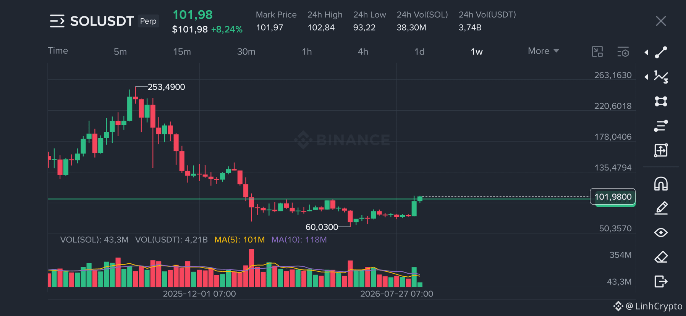Click the MA(5): 101M volume indicator label
Screen dimensions: 686x316
point(239,240)
